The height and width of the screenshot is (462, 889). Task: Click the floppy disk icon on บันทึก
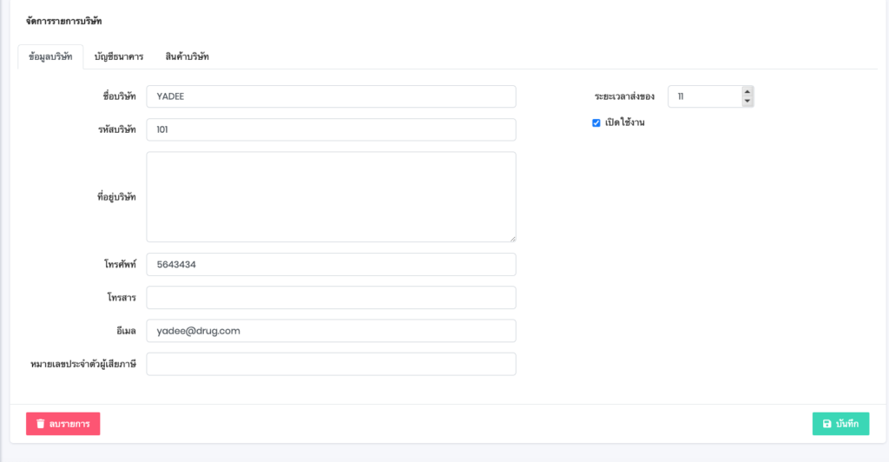tap(826, 424)
